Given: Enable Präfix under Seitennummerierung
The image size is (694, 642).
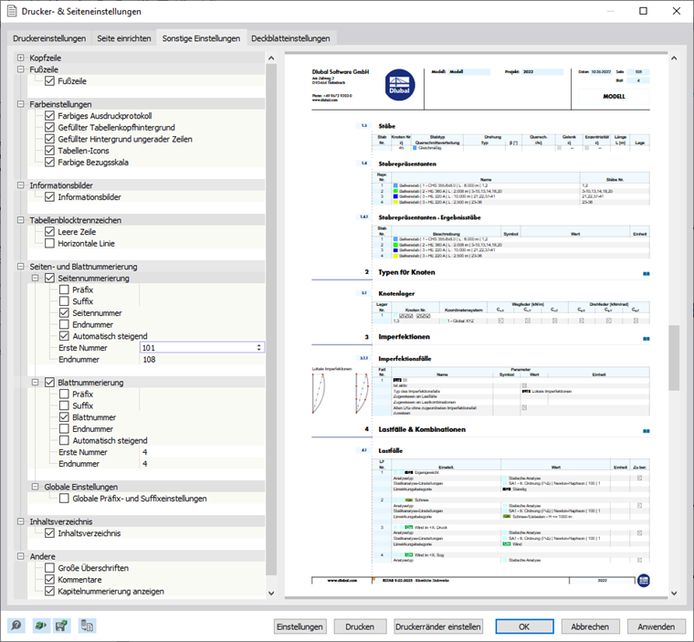Looking at the screenshot, I should [x=64, y=290].
